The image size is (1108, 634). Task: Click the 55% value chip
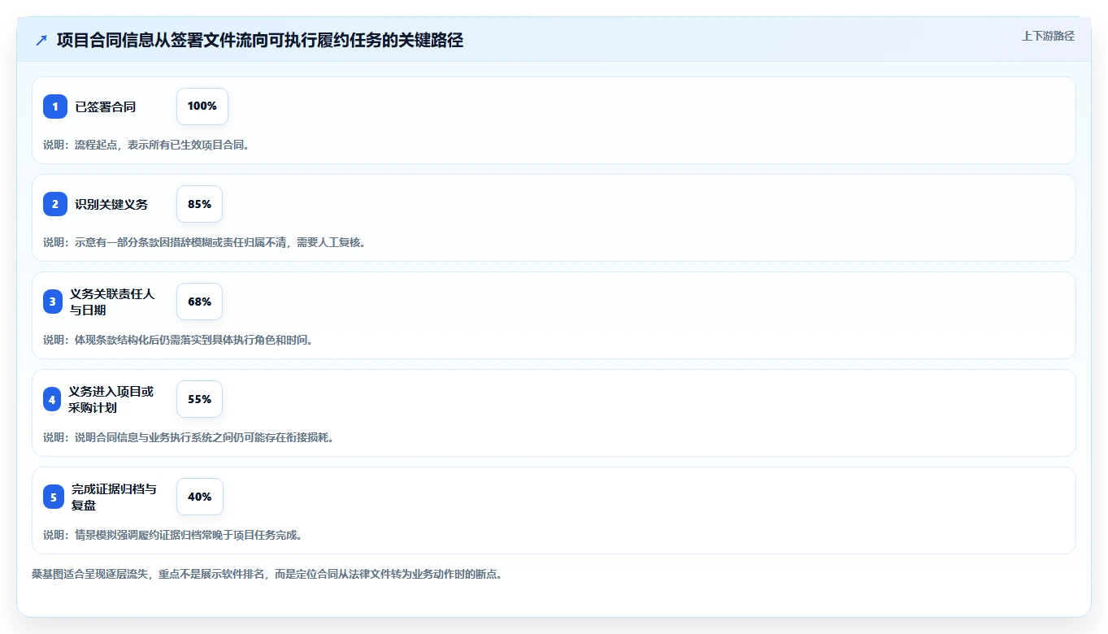point(199,399)
